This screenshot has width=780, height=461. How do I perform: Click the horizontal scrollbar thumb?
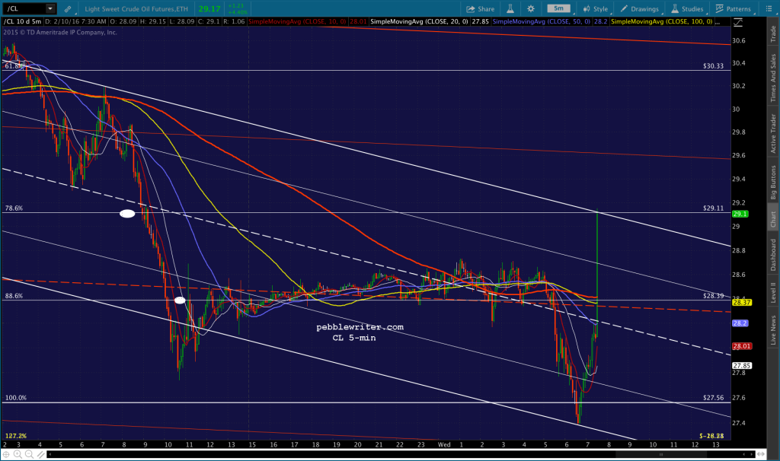661,454
